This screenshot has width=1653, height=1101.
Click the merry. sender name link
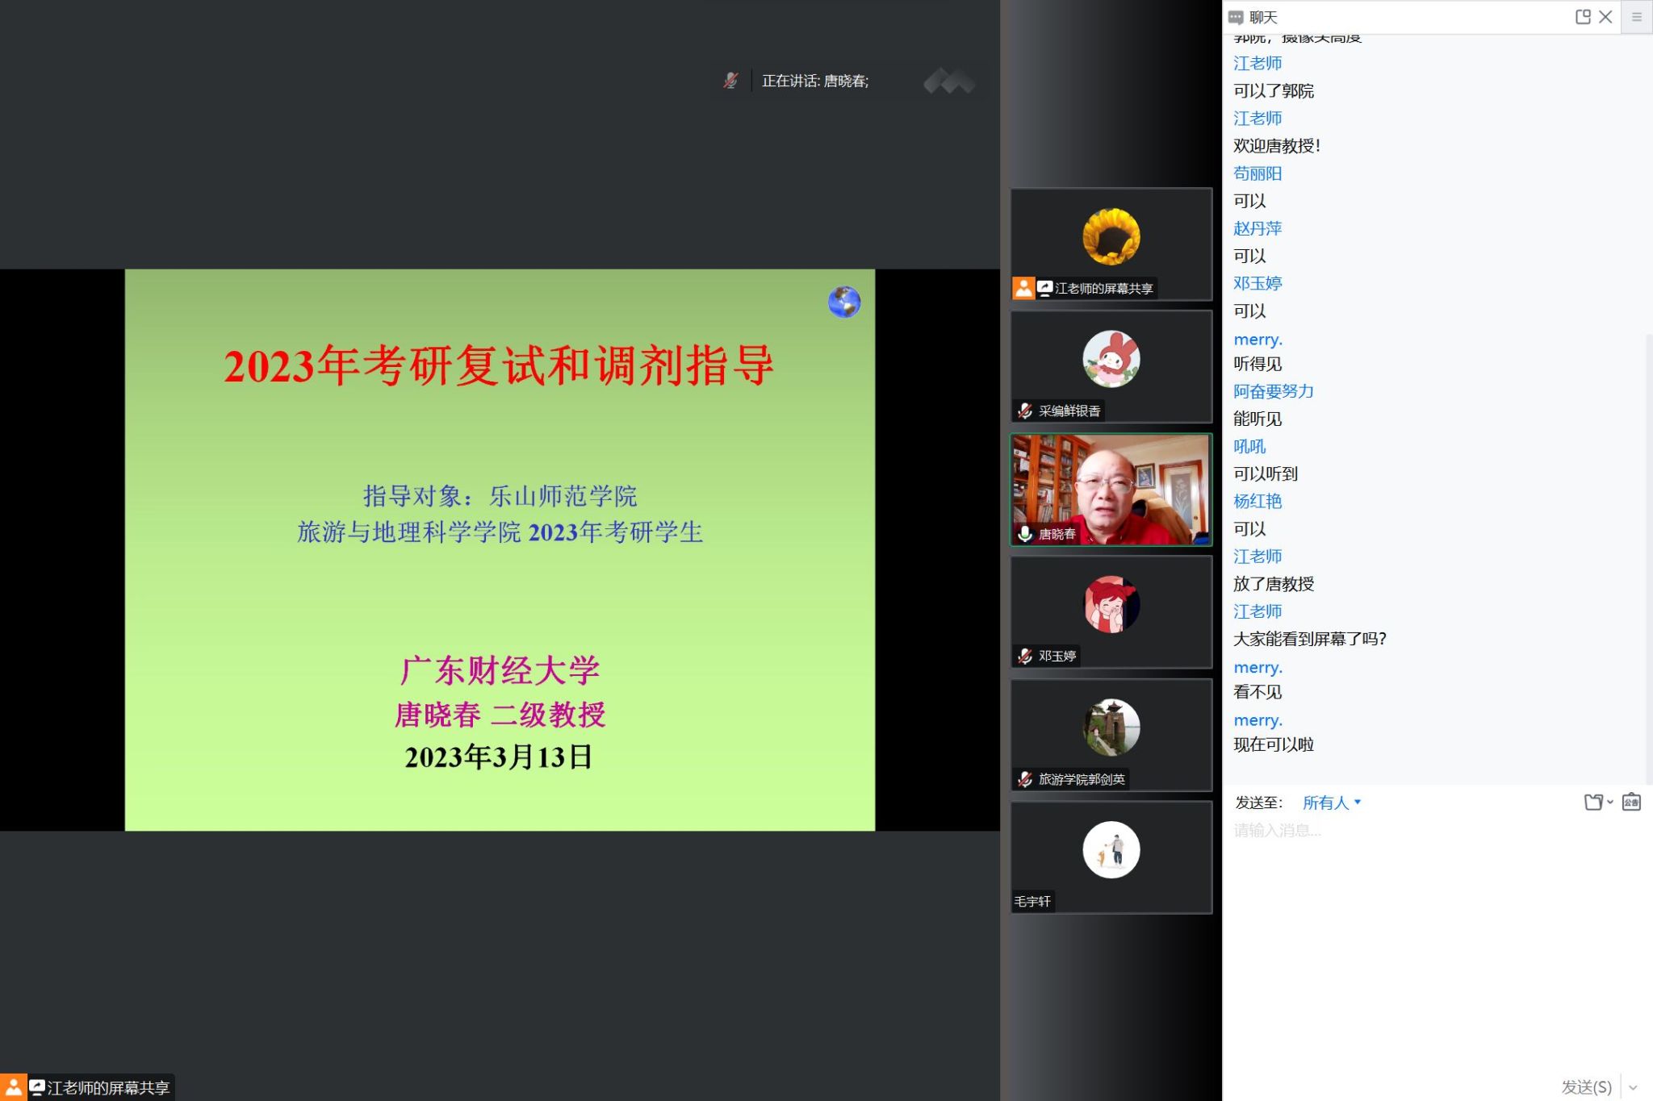(x=1258, y=340)
